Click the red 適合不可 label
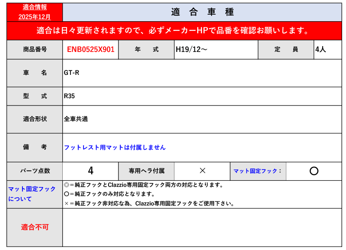The height and width of the screenshot is (250, 346). click(35, 227)
